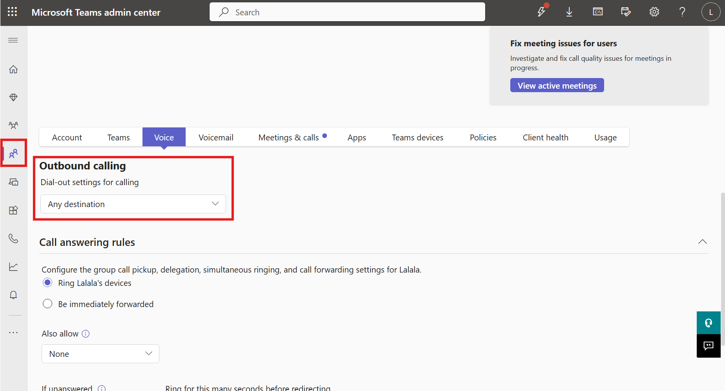Open the help question mark icon
This screenshot has height=391, width=725.
[x=682, y=12]
